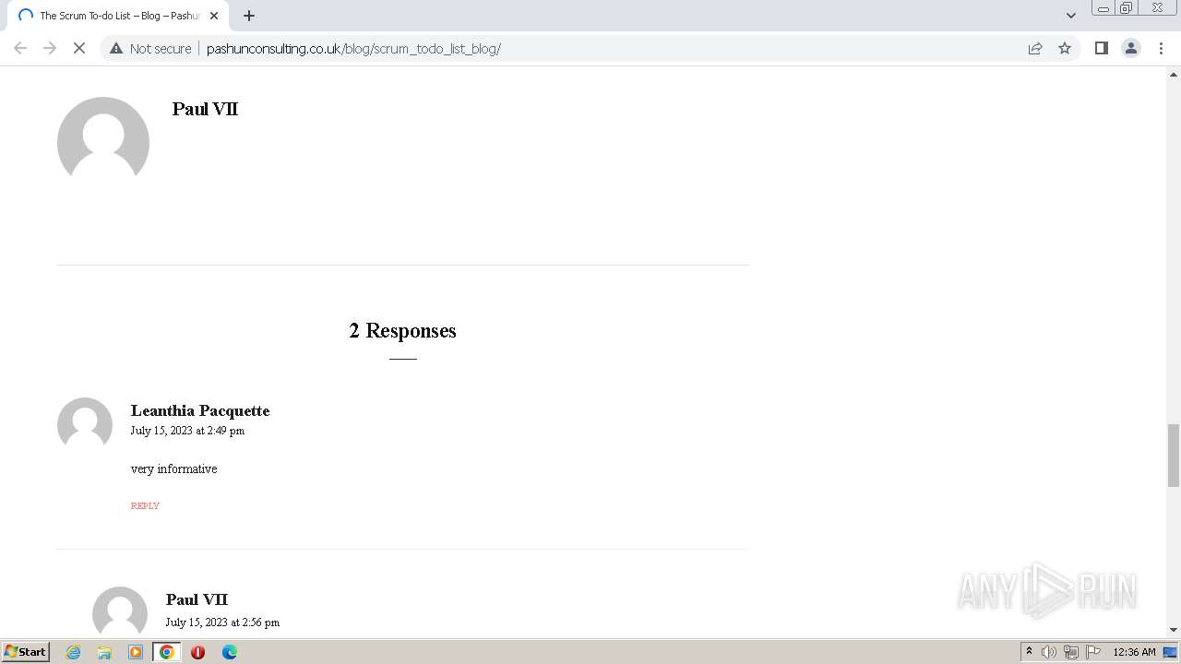Open a new browser tab
This screenshot has height=664, width=1181.
pos(249,16)
